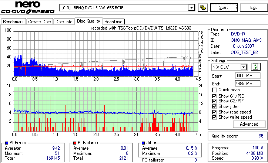Open the drive selection dropdown arrow
This screenshot has width=268, height=163.
coord(191,8)
